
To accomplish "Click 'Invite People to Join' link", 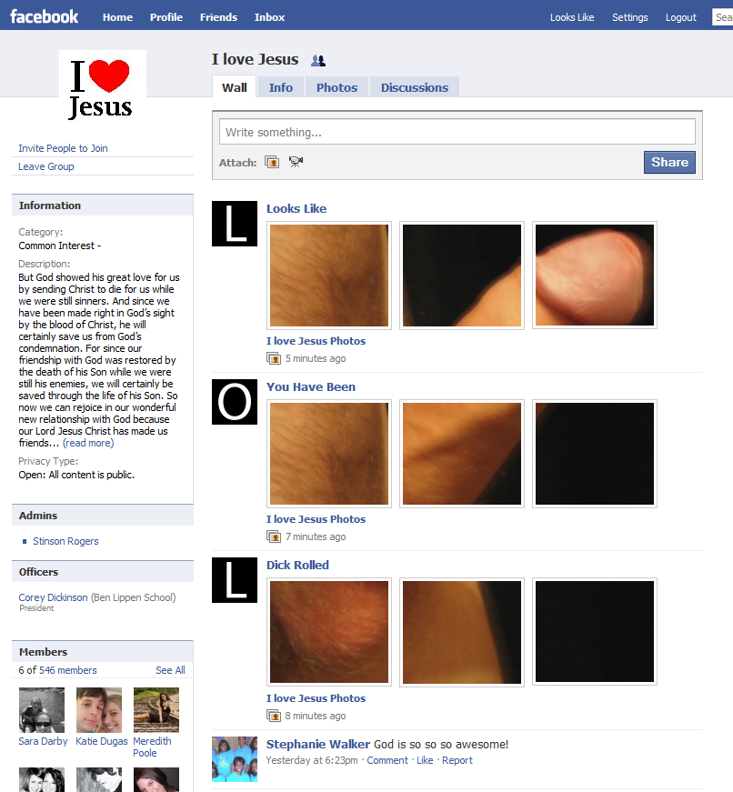I will click(63, 148).
